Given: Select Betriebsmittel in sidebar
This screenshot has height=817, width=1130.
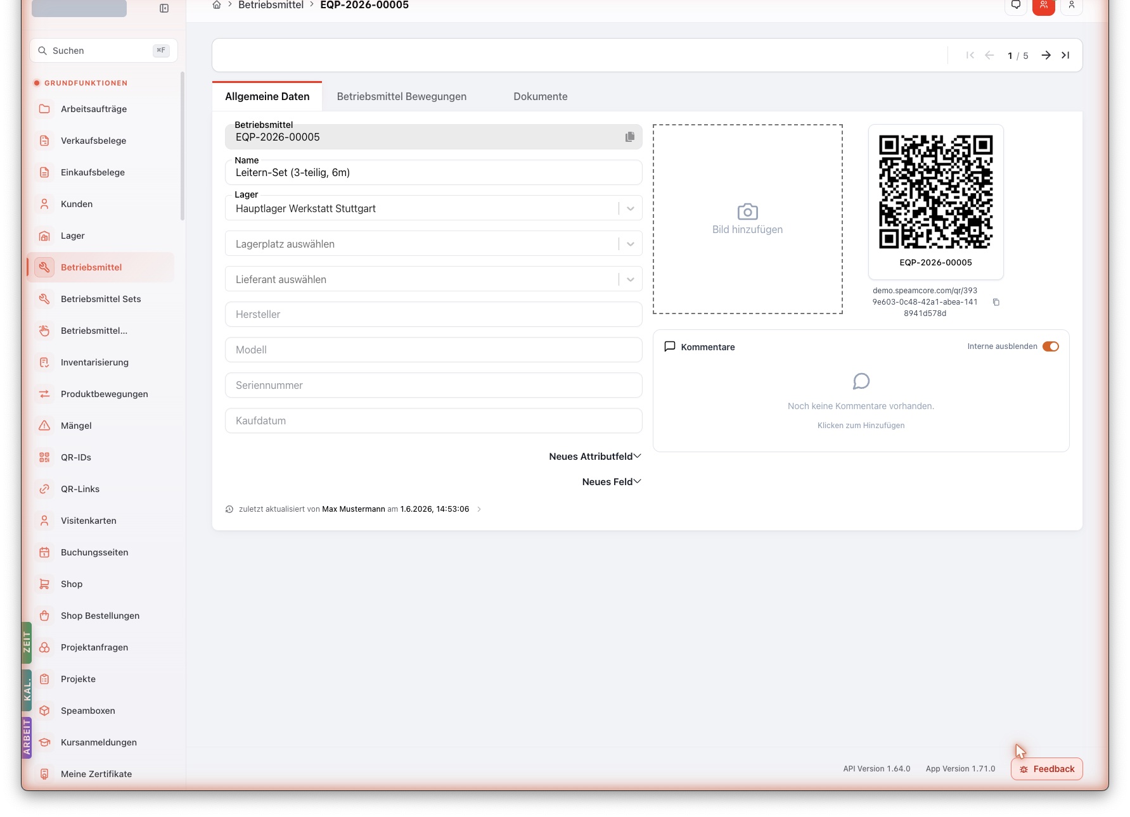Looking at the screenshot, I should (x=100, y=267).
